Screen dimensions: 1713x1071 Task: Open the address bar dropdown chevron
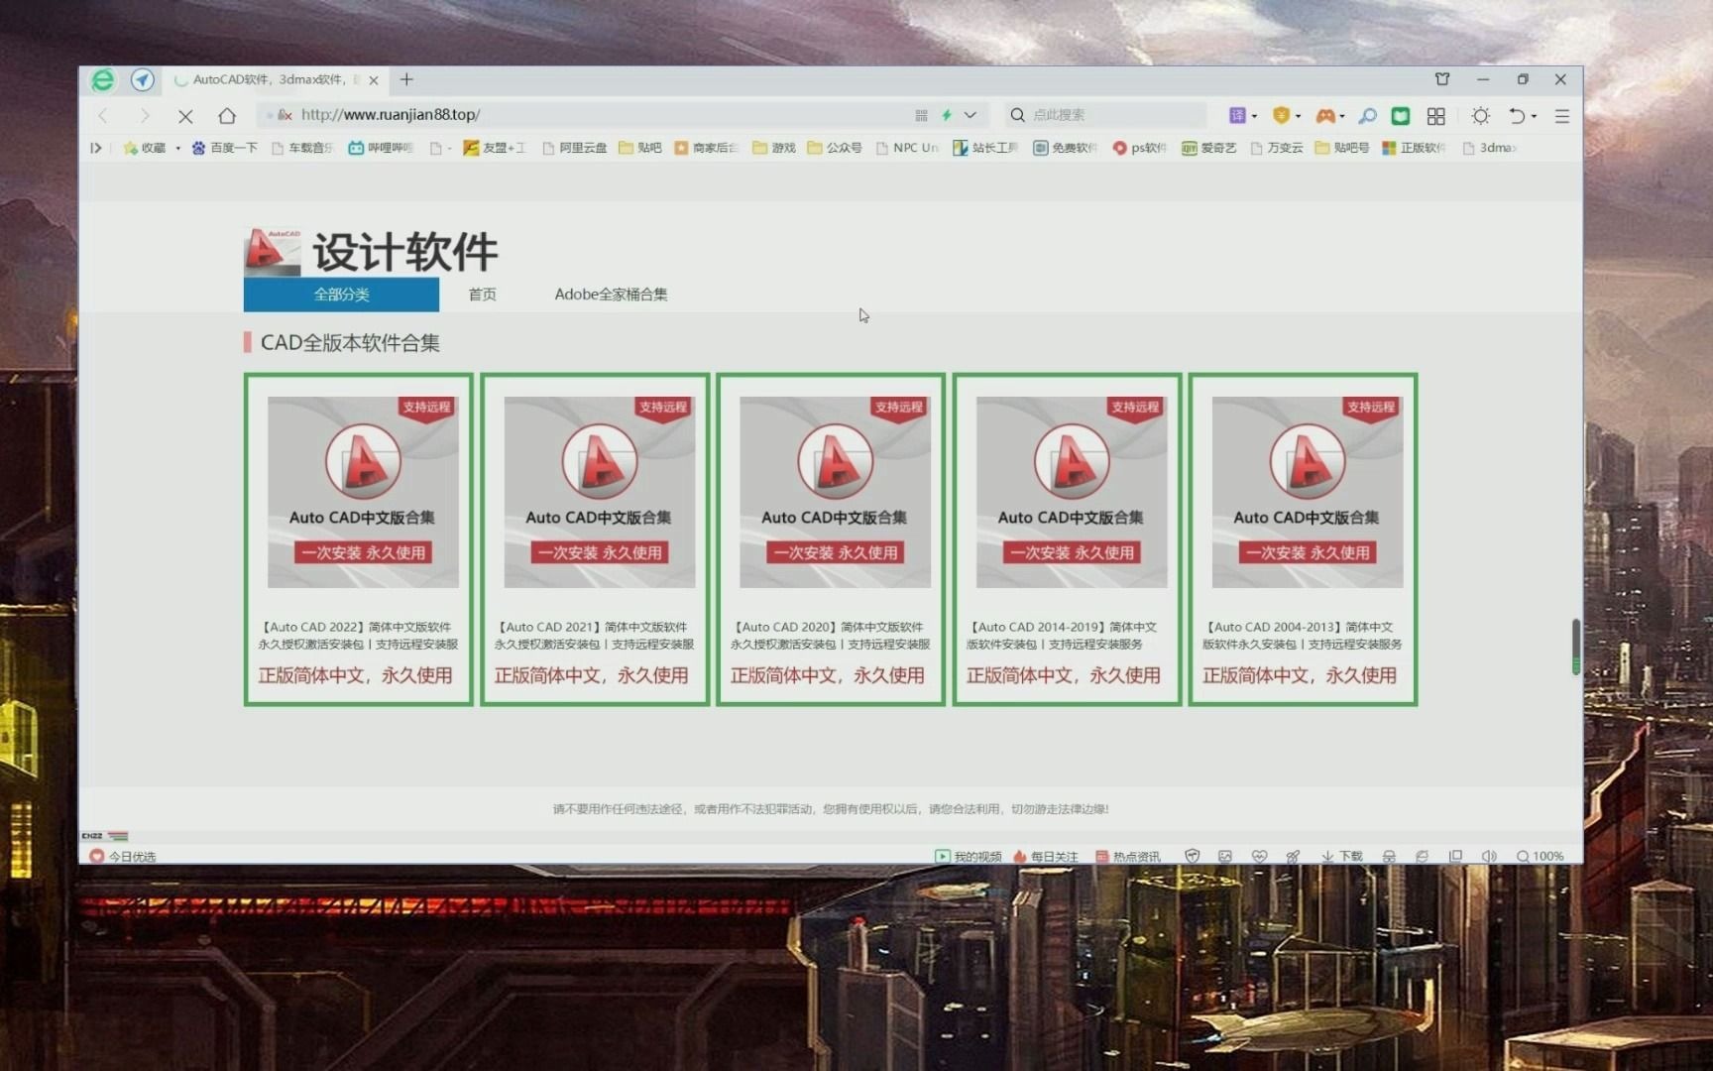point(970,115)
